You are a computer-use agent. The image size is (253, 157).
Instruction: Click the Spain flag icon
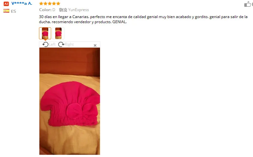pyautogui.click(x=6, y=11)
